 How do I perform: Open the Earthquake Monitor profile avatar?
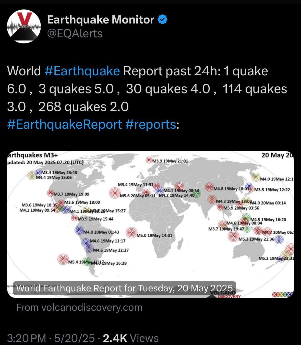(x=24, y=26)
